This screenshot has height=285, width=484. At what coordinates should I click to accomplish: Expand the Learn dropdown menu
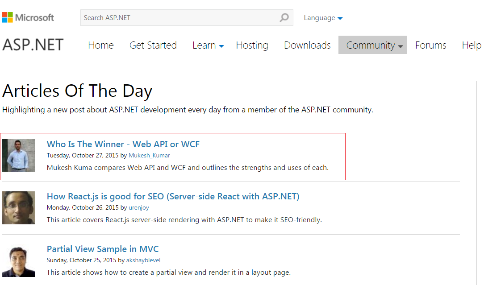click(208, 45)
